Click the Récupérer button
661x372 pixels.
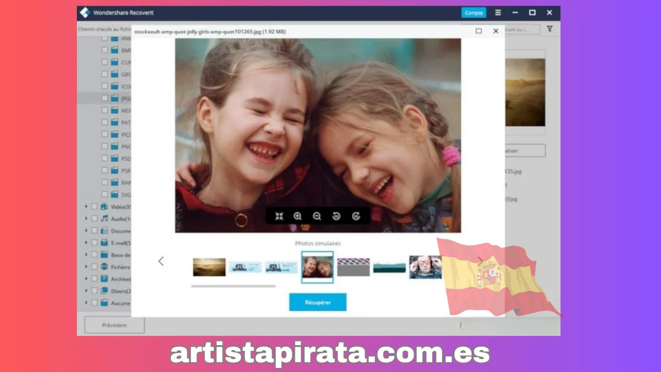coord(318,302)
